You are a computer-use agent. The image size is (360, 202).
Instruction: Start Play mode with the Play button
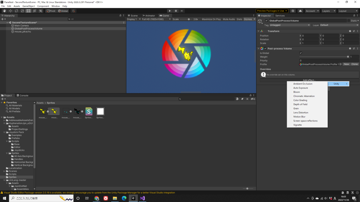click(169, 11)
